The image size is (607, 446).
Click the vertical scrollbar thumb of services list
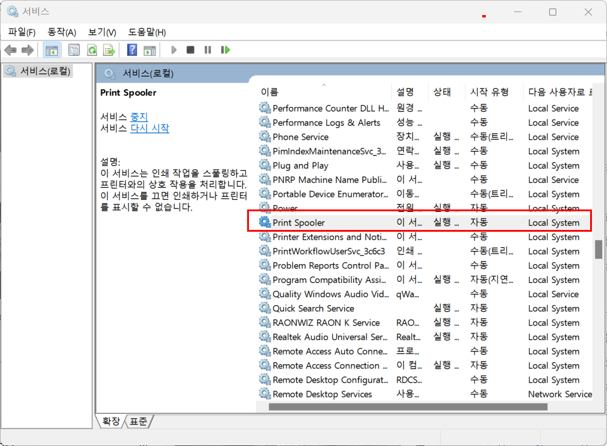click(x=599, y=249)
